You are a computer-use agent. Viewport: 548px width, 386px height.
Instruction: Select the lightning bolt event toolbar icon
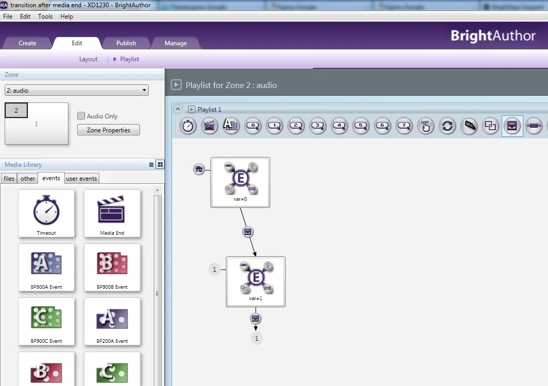(x=469, y=126)
